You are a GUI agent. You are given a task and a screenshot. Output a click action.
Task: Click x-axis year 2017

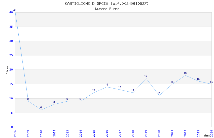click(x=120, y=133)
